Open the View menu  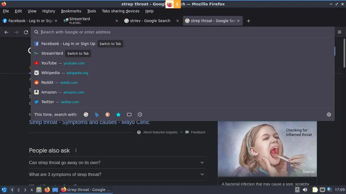32,11
